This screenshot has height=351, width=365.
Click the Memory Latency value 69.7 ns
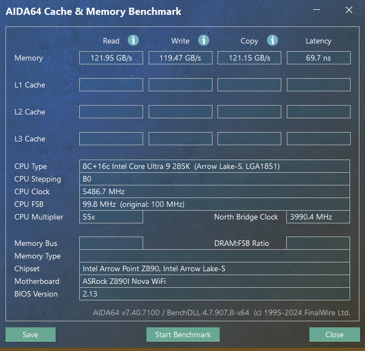coord(318,58)
